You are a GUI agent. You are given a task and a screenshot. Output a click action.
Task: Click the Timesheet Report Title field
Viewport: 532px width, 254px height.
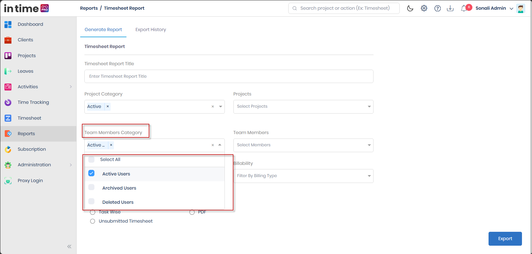(229, 76)
